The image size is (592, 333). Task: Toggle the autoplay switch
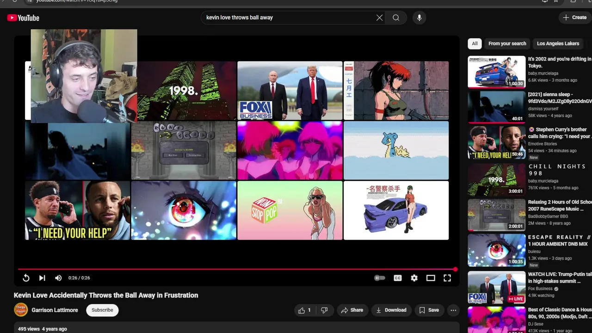coord(379,278)
